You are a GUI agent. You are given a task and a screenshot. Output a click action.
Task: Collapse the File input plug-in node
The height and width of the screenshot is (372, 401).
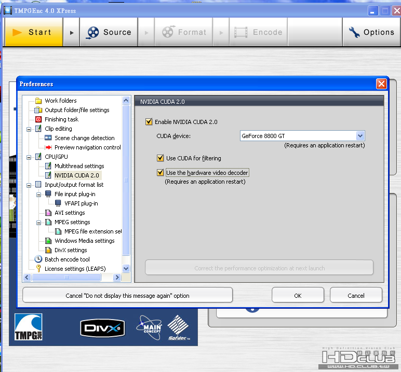point(38,195)
